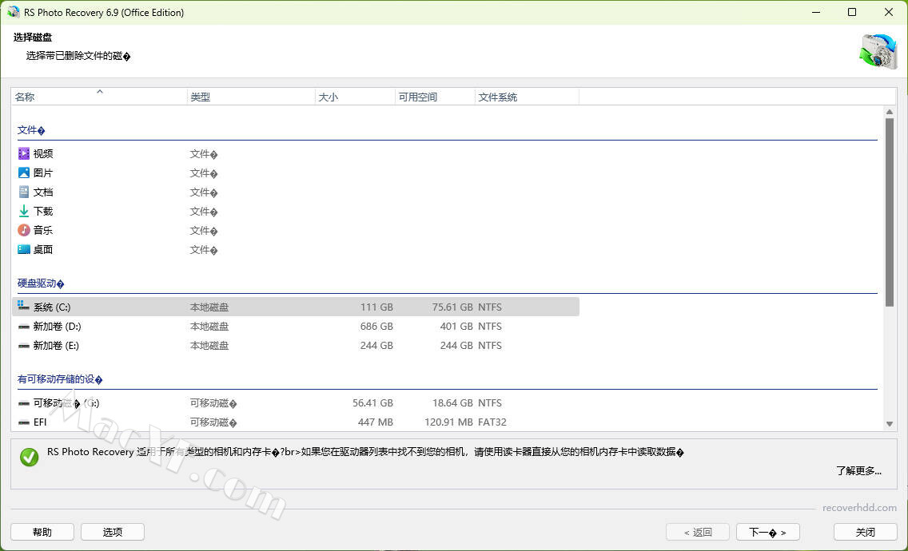This screenshot has height=551, width=908.
Task: Click the 有可移动存储的设 group header
Action: [x=60, y=379]
